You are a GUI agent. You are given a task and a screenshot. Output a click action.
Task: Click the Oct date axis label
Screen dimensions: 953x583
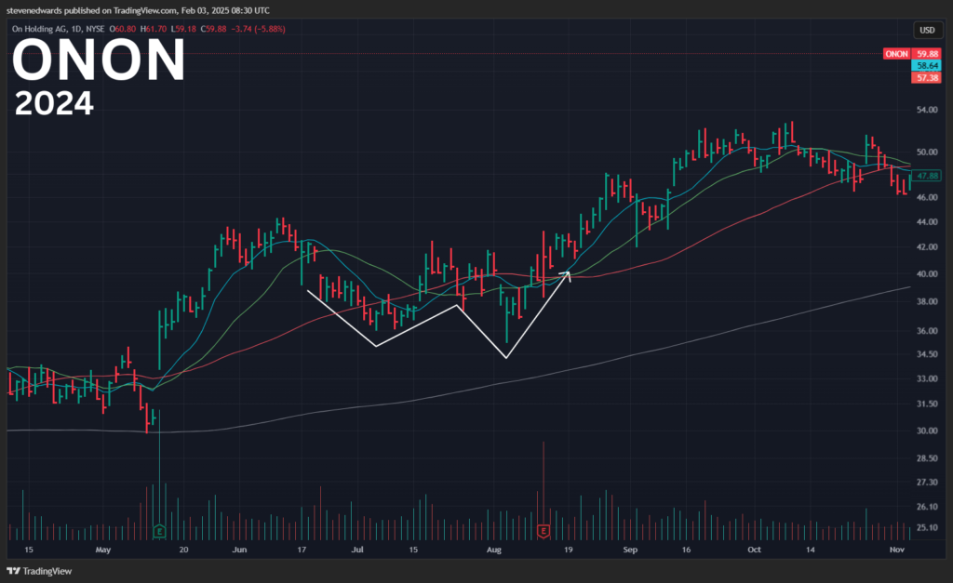754,550
